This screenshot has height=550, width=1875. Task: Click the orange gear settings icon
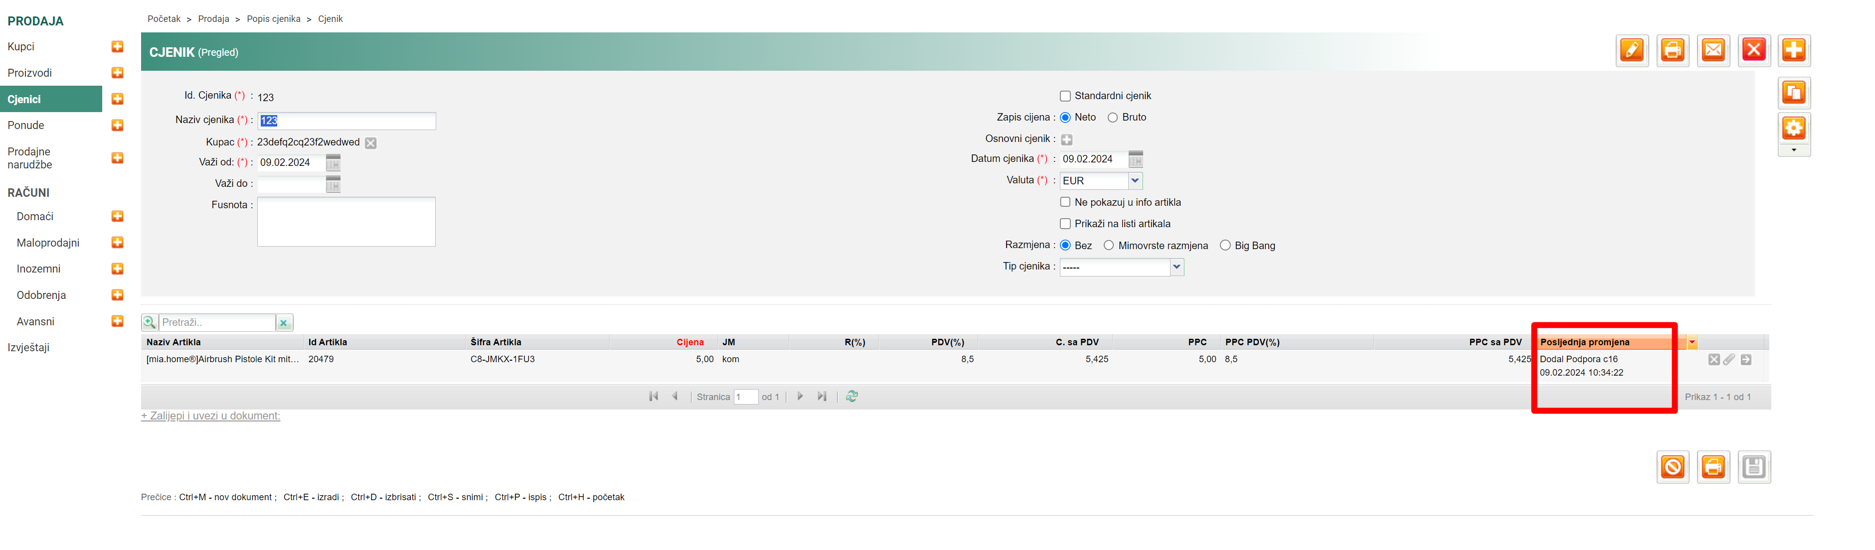tap(1793, 129)
